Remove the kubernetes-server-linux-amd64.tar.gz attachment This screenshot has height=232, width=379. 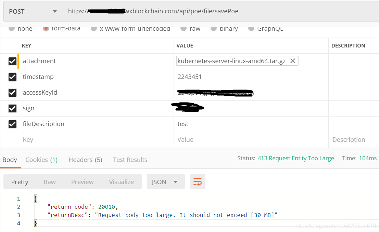[x=293, y=60]
